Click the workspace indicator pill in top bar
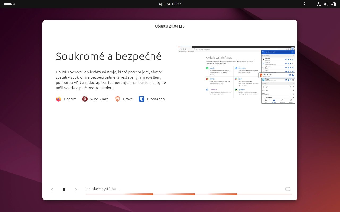This screenshot has height=212, width=340. (x=8, y=4)
